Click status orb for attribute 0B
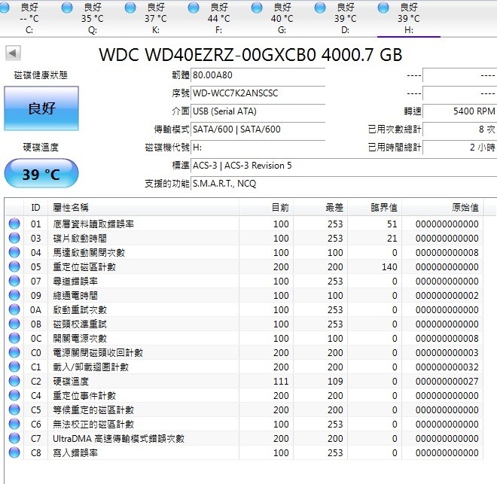 [14, 324]
